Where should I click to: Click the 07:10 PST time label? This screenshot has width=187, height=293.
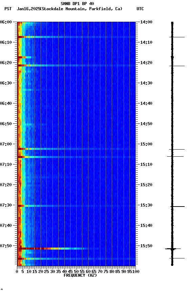click(x=6, y=164)
